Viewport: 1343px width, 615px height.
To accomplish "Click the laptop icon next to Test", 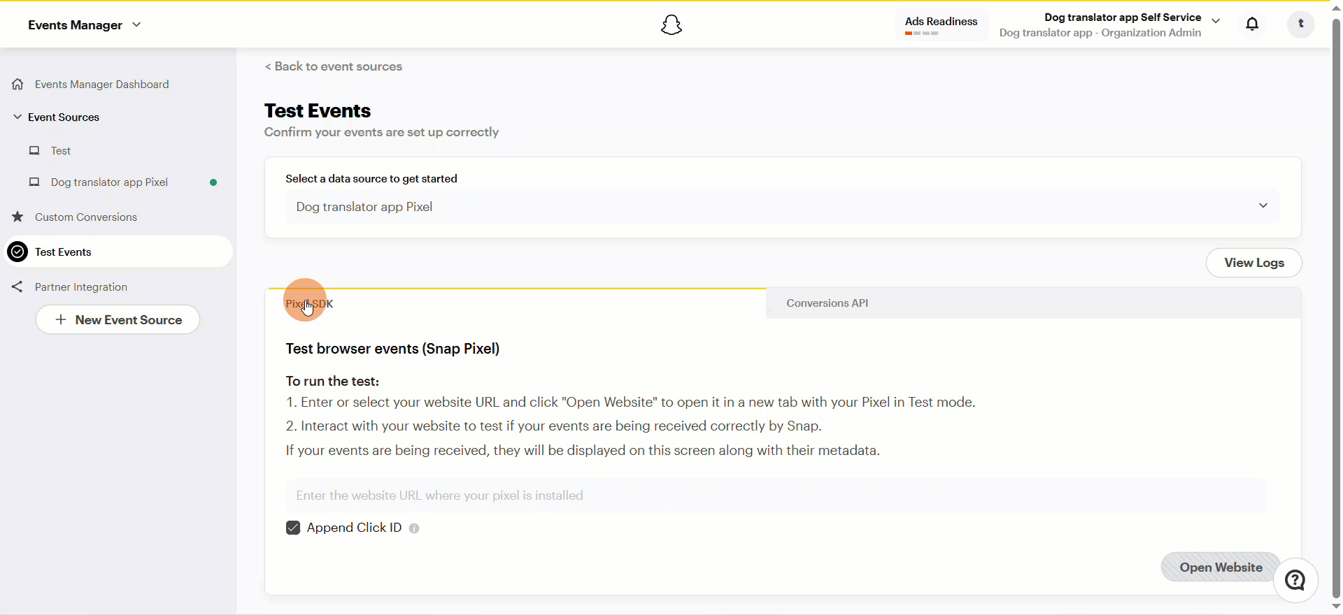I will [34, 150].
